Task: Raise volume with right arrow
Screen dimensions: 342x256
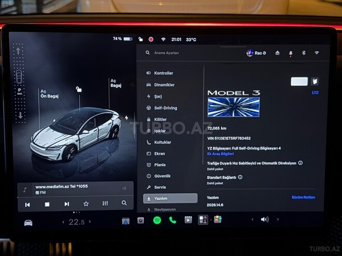Action: (x=278, y=219)
